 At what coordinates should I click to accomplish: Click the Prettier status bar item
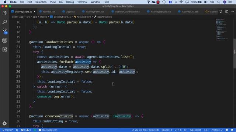click(217, 130)
